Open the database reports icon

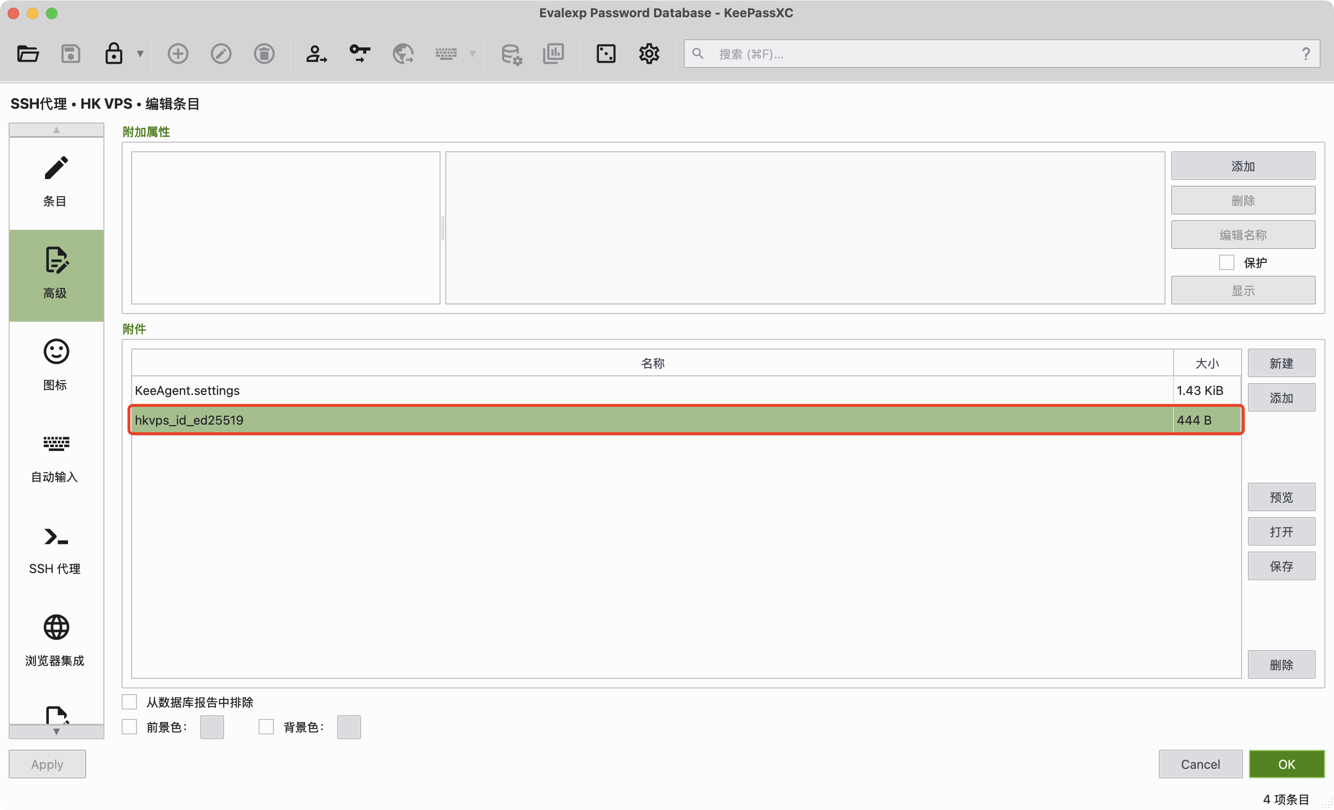pos(554,54)
